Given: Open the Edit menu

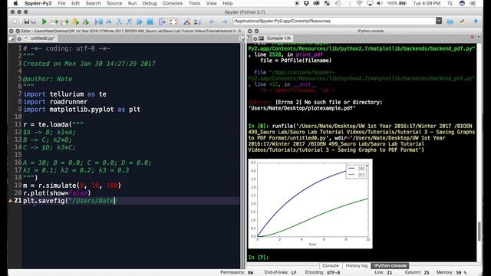Looking at the screenshot, I should click(75, 3).
